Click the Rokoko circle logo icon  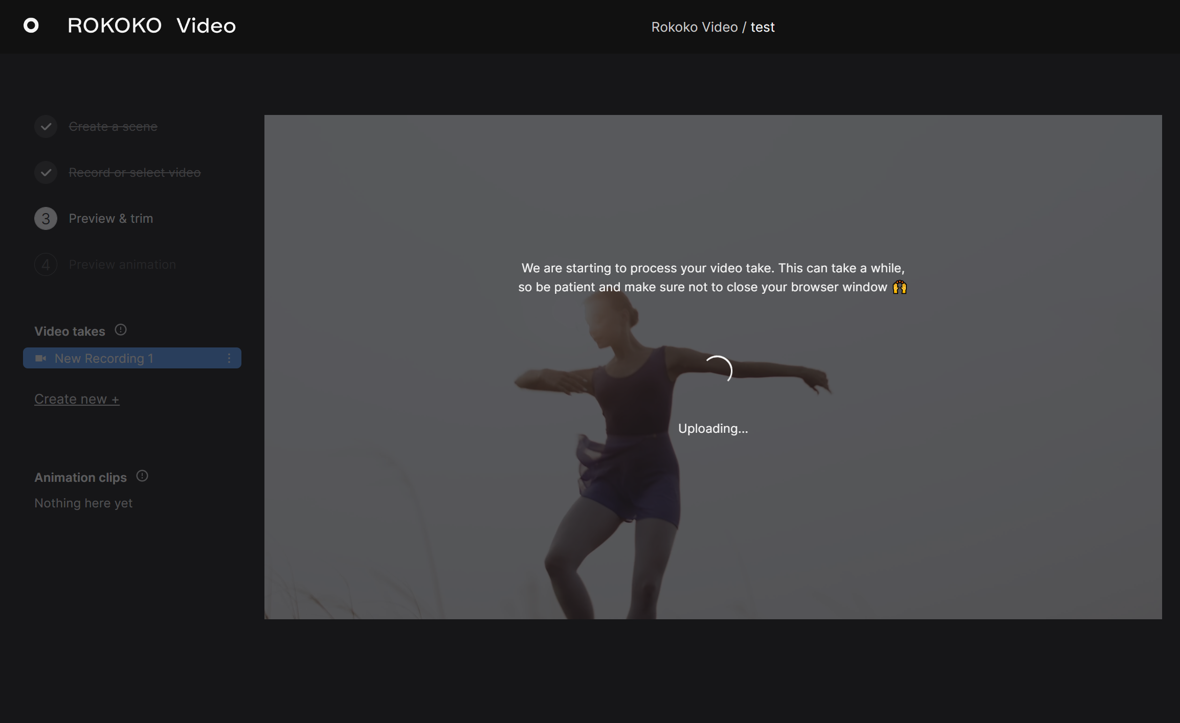click(x=31, y=26)
